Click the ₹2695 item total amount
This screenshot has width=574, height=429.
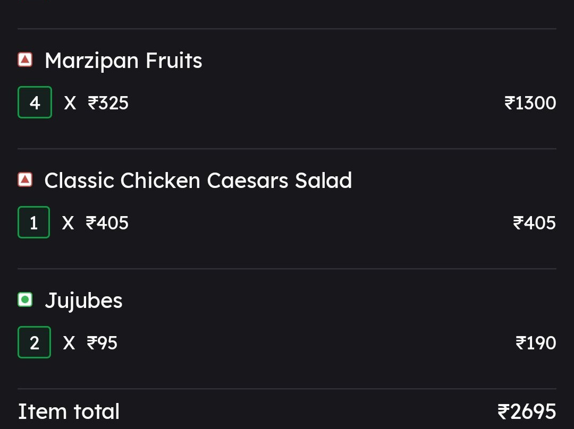[x=527, y=411]
